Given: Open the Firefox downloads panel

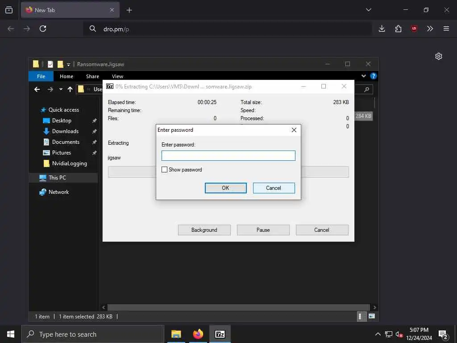Looking at the screenshot, I should coord(382,29).
